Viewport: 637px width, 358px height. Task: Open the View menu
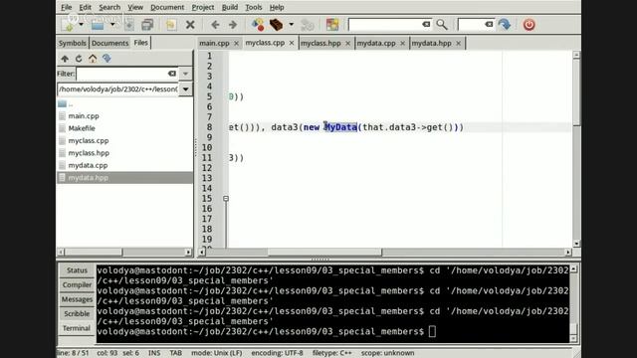point(135,7)
